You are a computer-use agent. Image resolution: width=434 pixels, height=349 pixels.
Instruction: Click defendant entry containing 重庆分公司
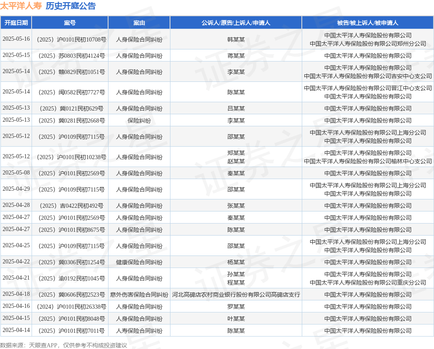click(368, 283)
